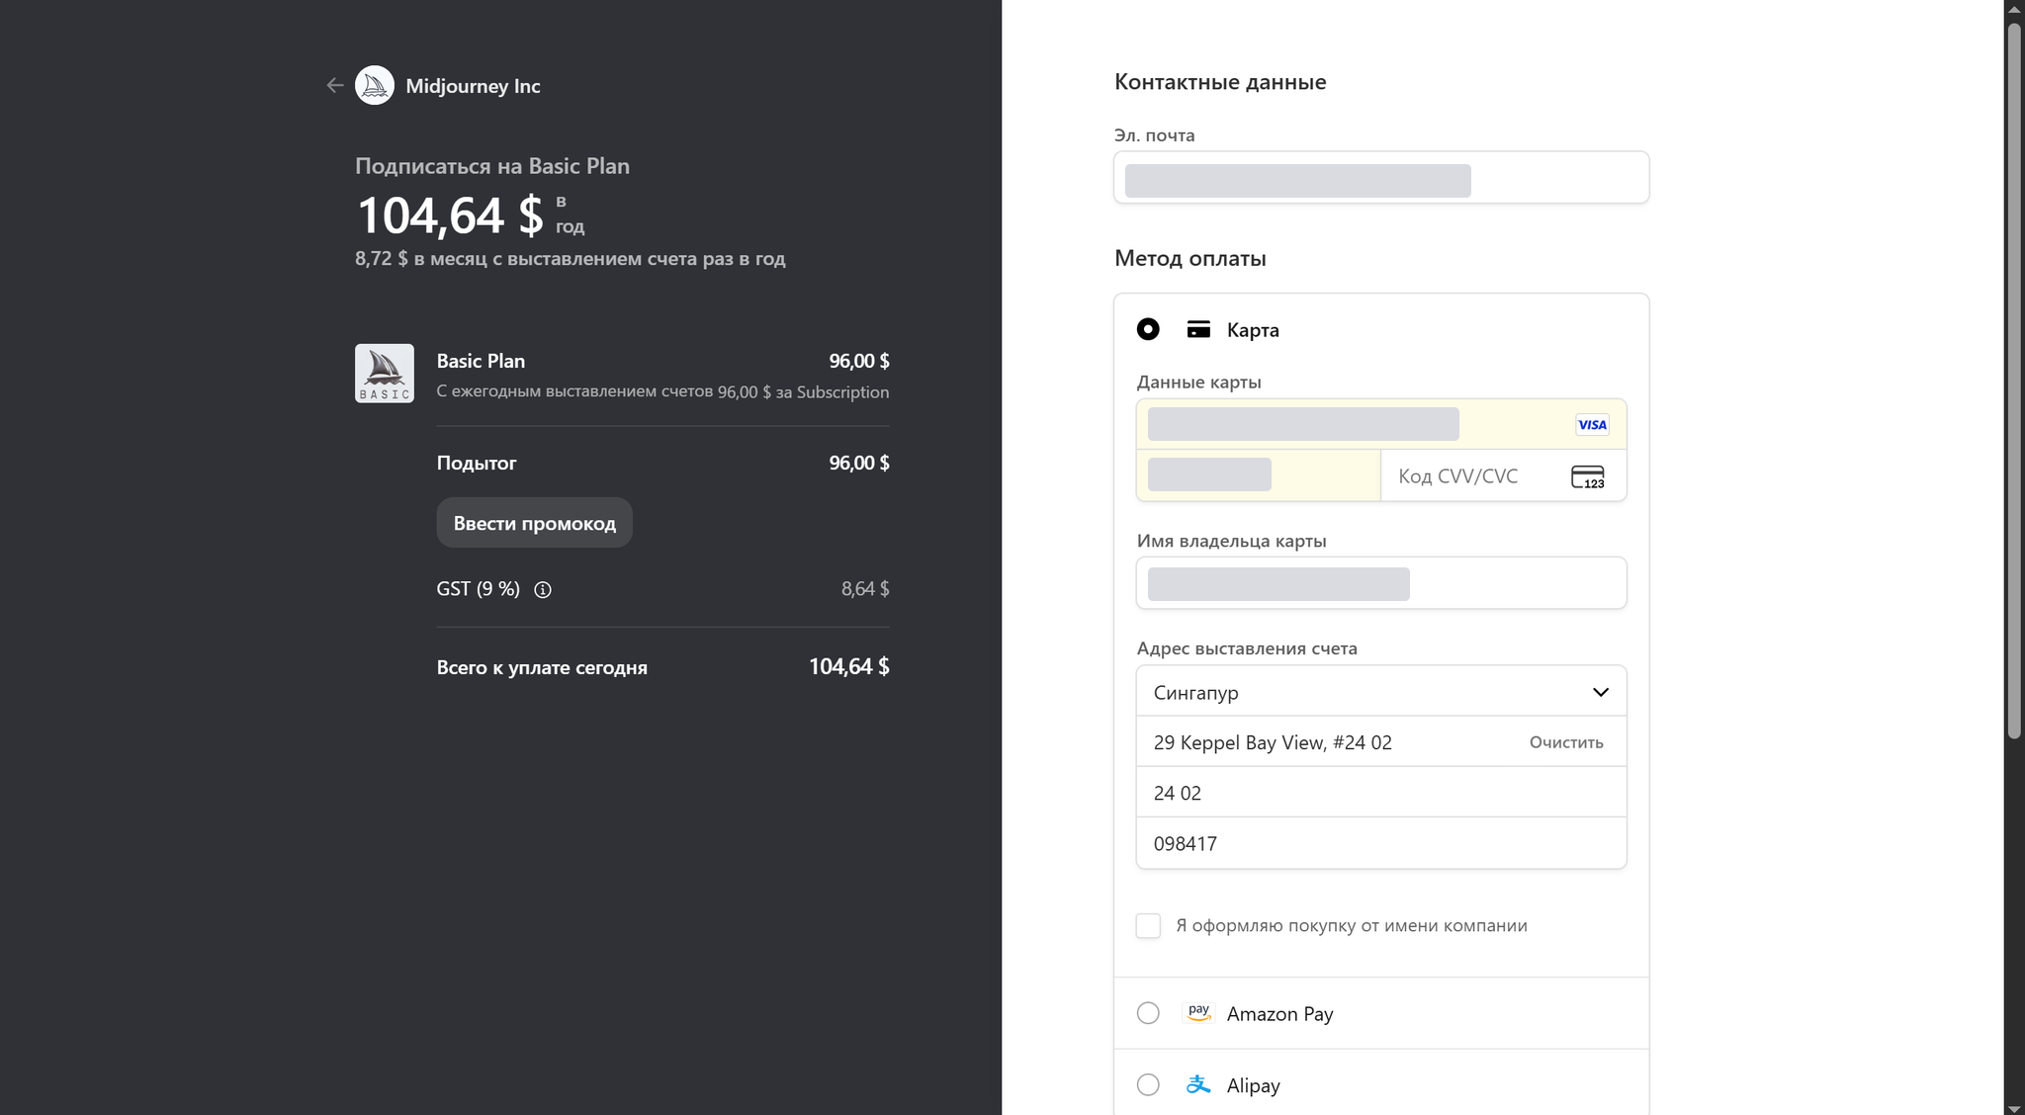Click the scrollbar up arrow
The image size is (2025, 1115).
coord(2014,8)
